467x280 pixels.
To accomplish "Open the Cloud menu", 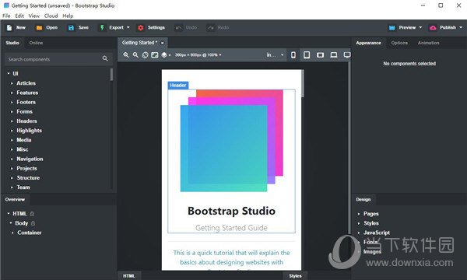I will tap(51, 16).
